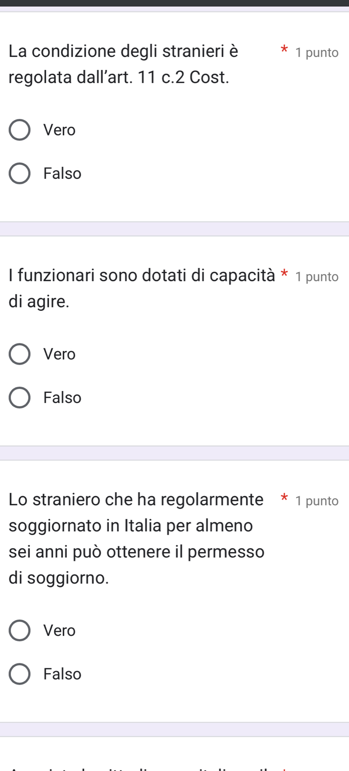Click the 'Falso' label text under funzionari question
This screenshot has height=771, width=349.
pos(63,398)
